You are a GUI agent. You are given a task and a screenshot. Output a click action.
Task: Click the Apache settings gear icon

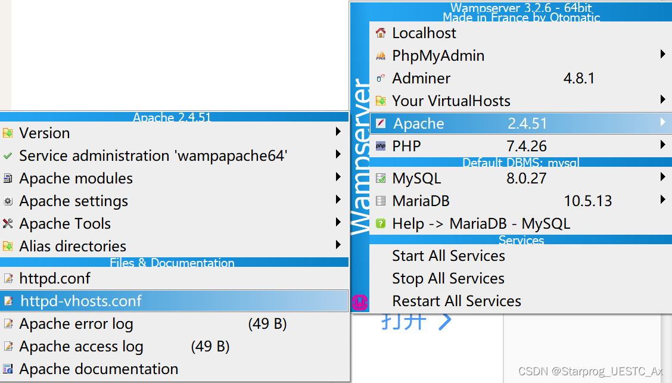(x=8, y=201)
